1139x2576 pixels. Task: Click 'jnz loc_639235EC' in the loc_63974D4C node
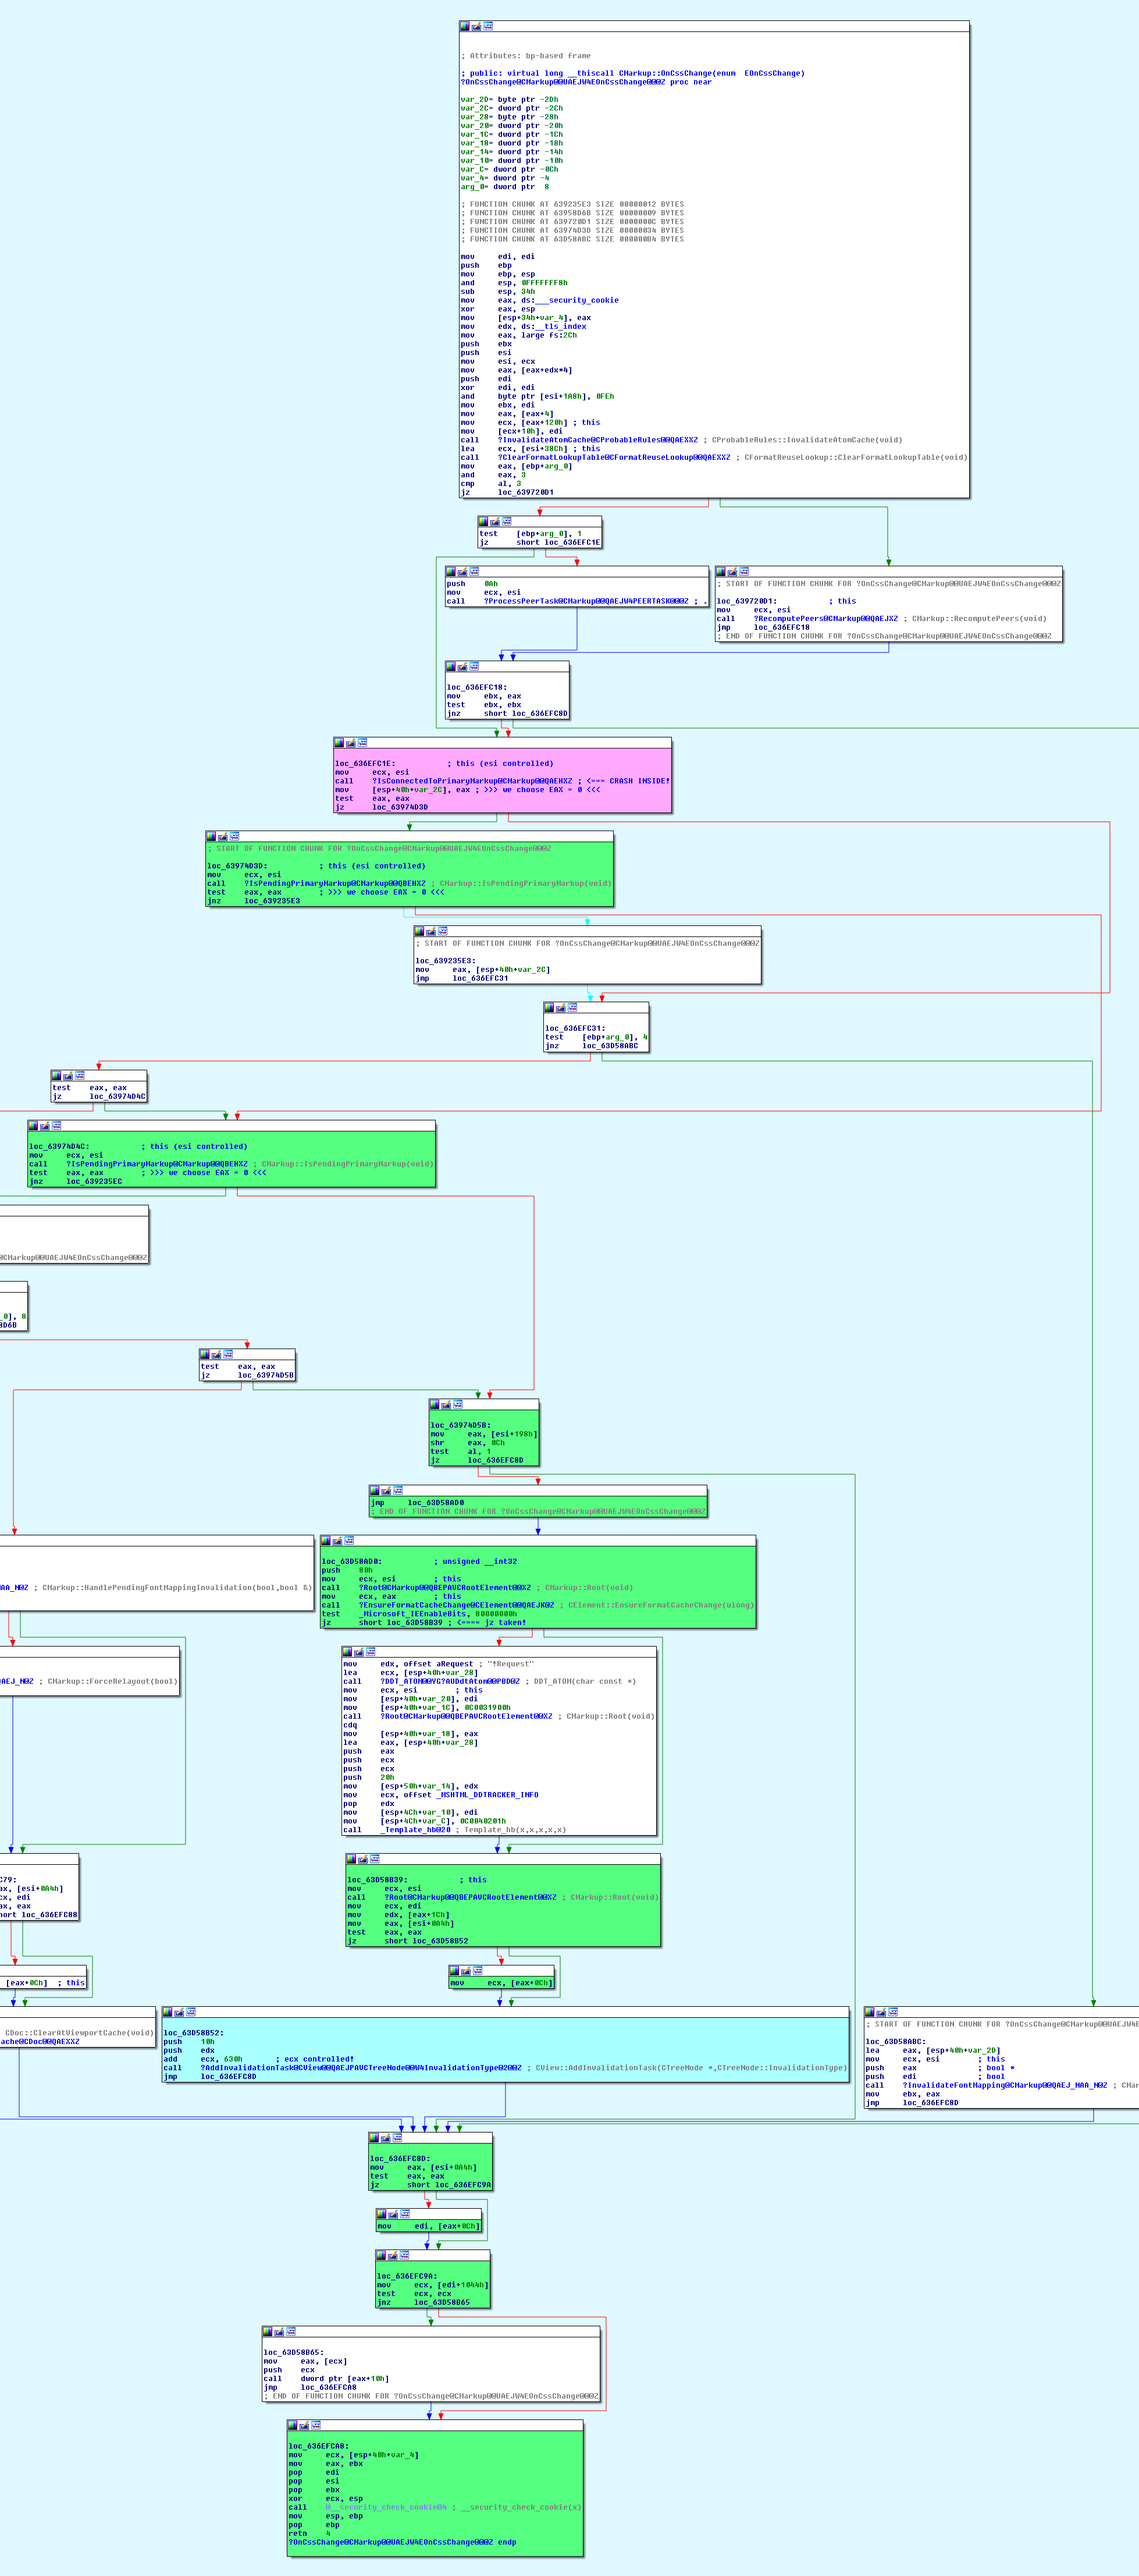pos(76,1181)
